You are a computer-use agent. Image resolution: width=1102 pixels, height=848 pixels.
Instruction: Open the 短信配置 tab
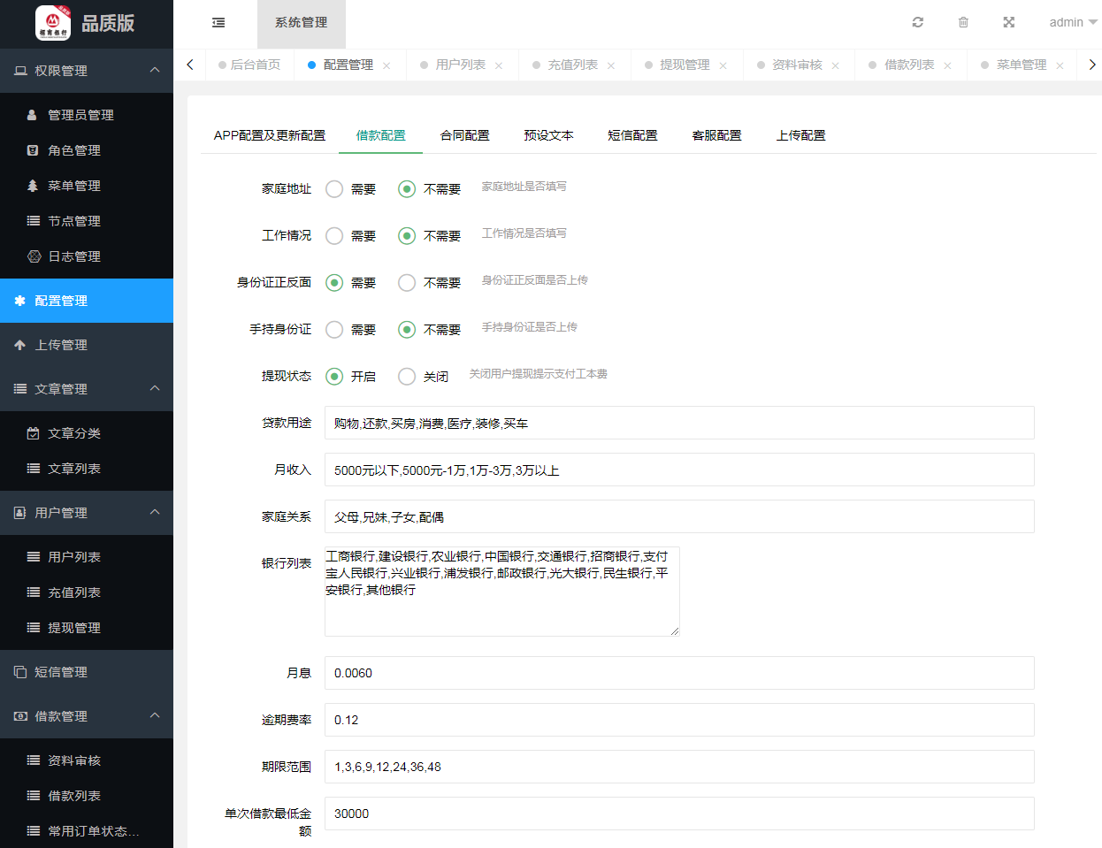(632, 135)
